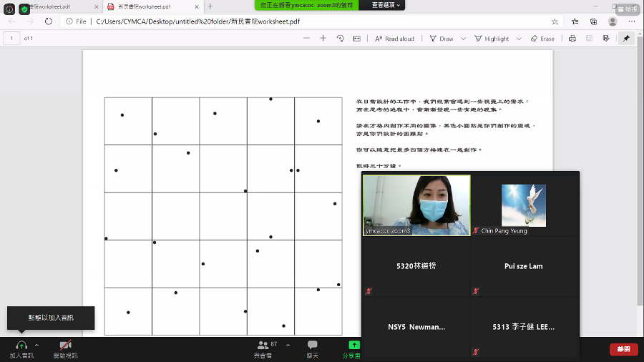Open the Zoom chat panel
Screen dimensions: 644x362
click(x=312, y=349)
